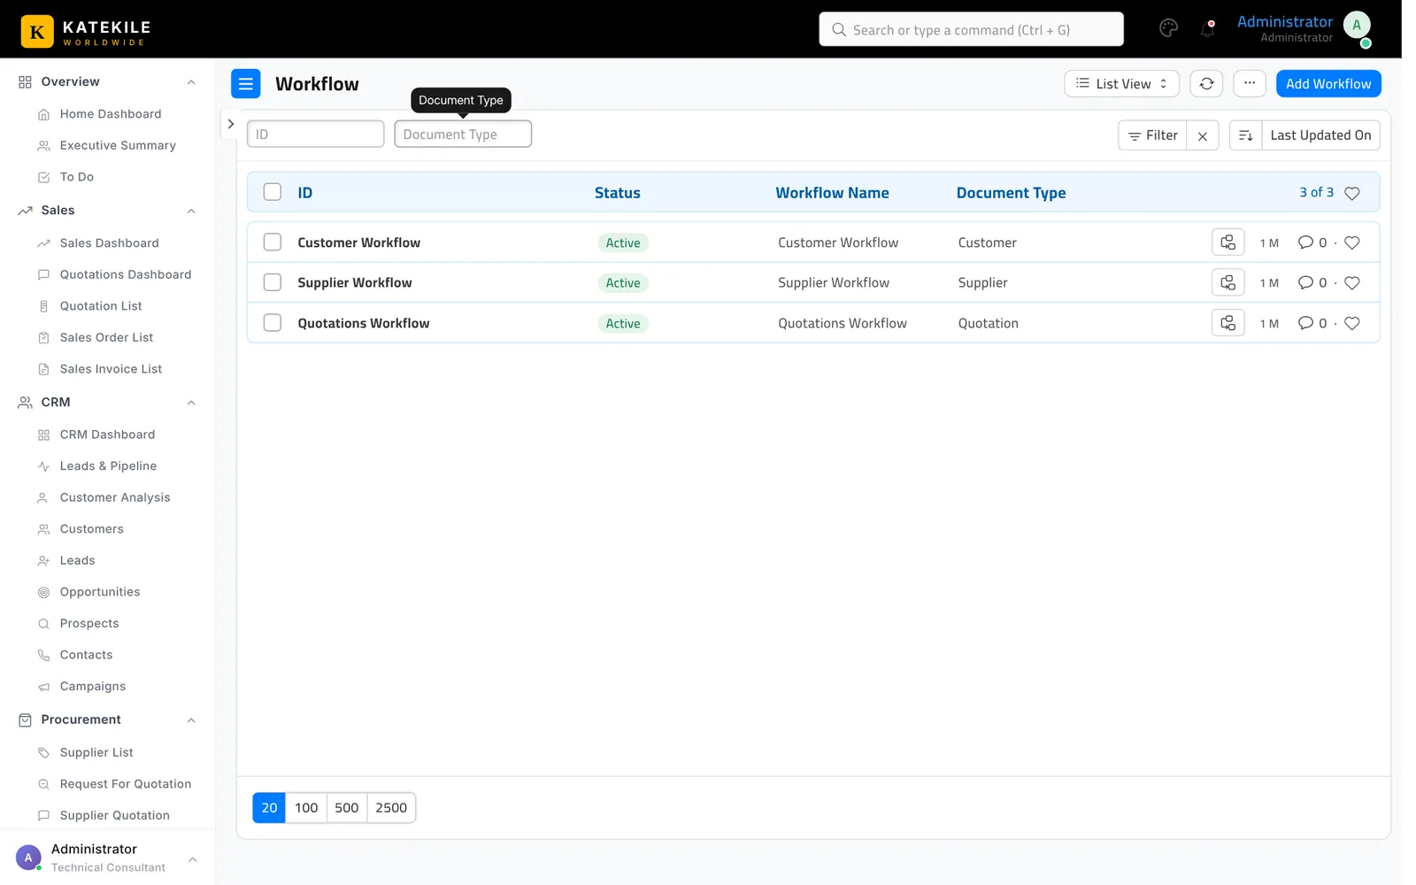Check the Quotations Workflow row
Image resolution: width=1416 pixels, height=885 pixels.
(273, 323)
